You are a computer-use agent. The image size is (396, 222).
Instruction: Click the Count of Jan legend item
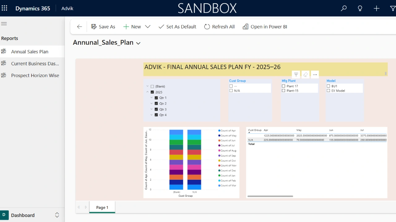click(227, 176)
